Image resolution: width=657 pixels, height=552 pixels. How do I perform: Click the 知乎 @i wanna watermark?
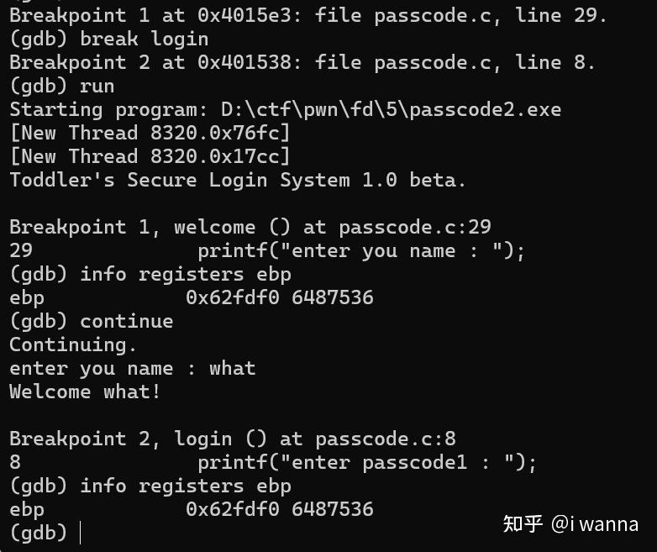coord(570,524)
